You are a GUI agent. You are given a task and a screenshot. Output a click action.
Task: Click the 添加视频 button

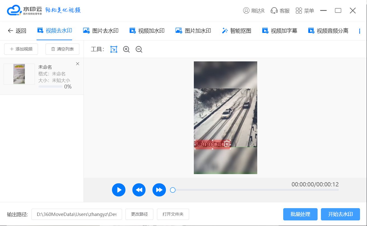[21, 49]
